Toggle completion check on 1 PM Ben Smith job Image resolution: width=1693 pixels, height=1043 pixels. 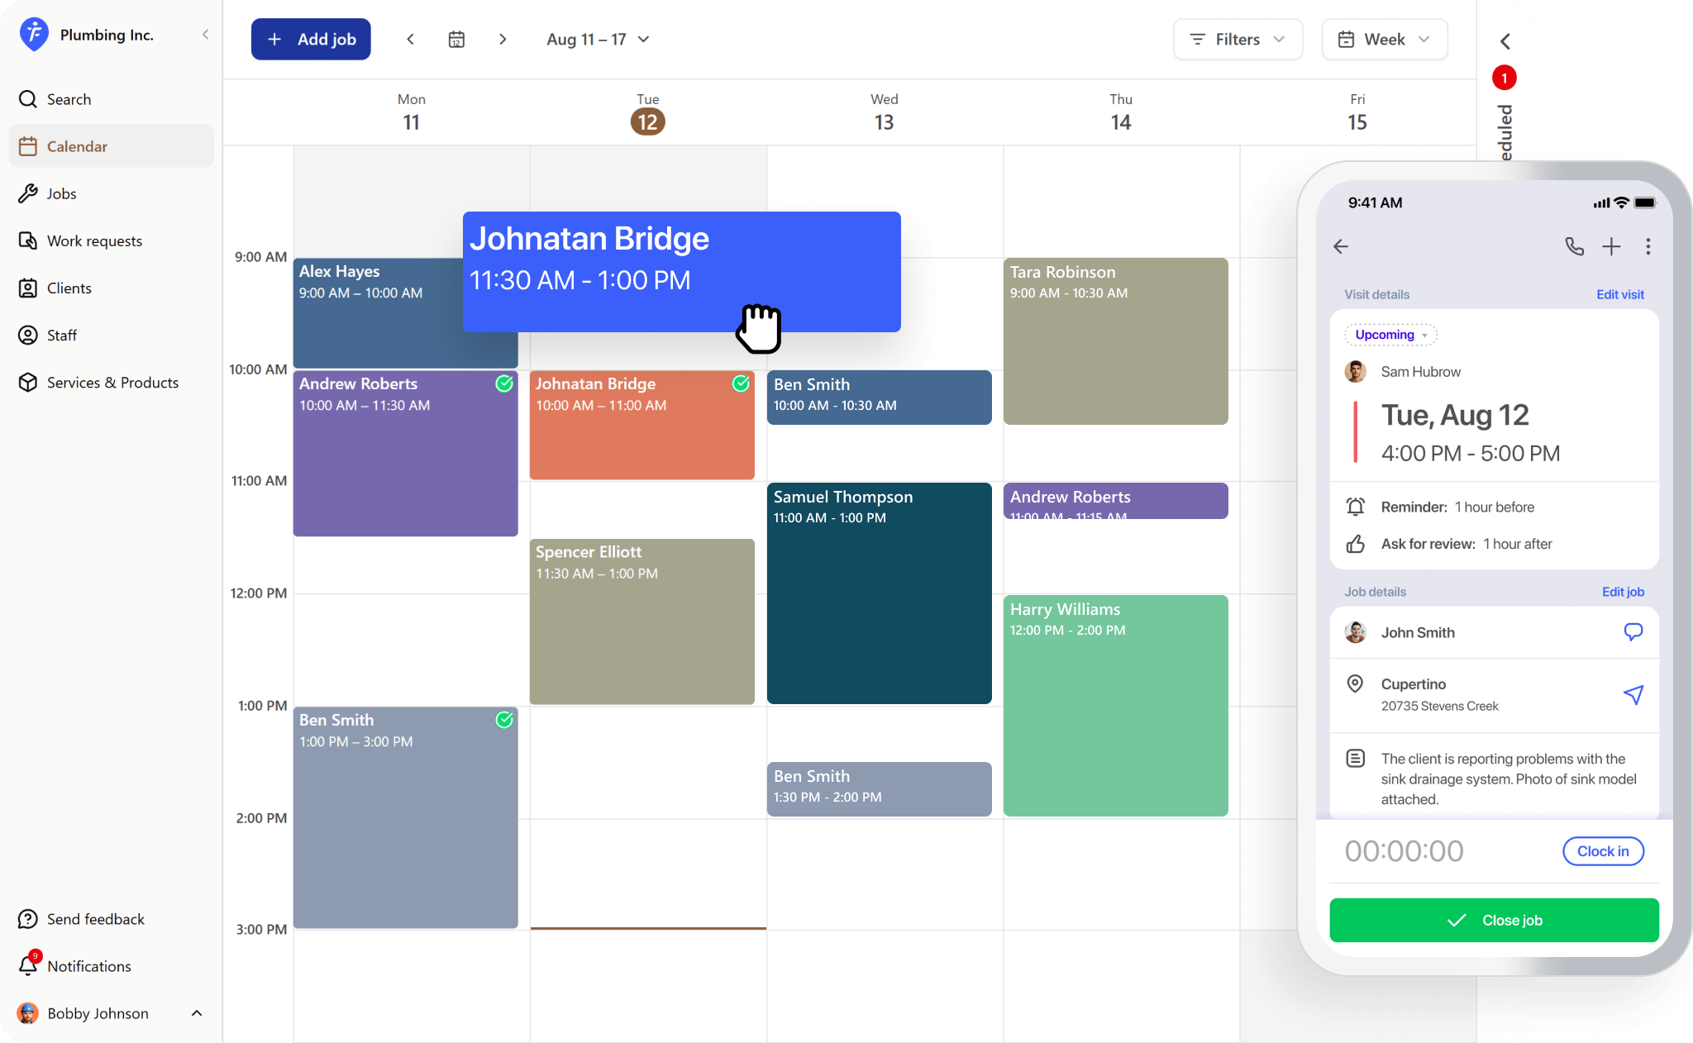click(x=504, y=720)
